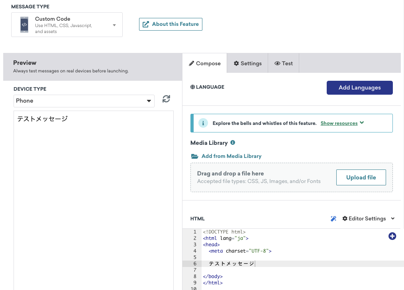The image size is (404, 290).
Task: Click the Media Library info icon
Action: (233, 142)
